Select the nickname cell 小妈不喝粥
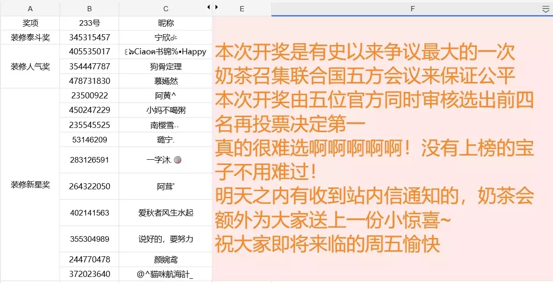 pyautogui.click(x=166, y=110)
